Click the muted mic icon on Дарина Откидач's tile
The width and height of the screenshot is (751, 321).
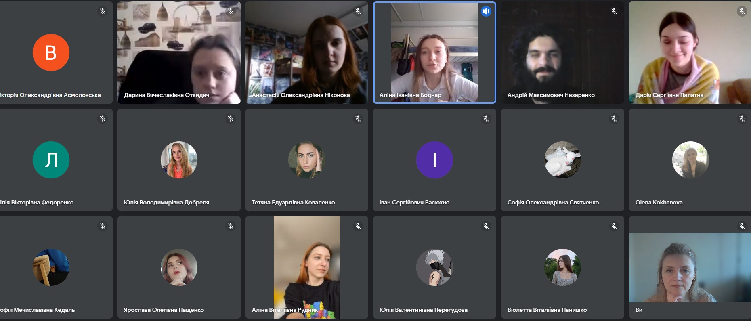pos(230,11)
